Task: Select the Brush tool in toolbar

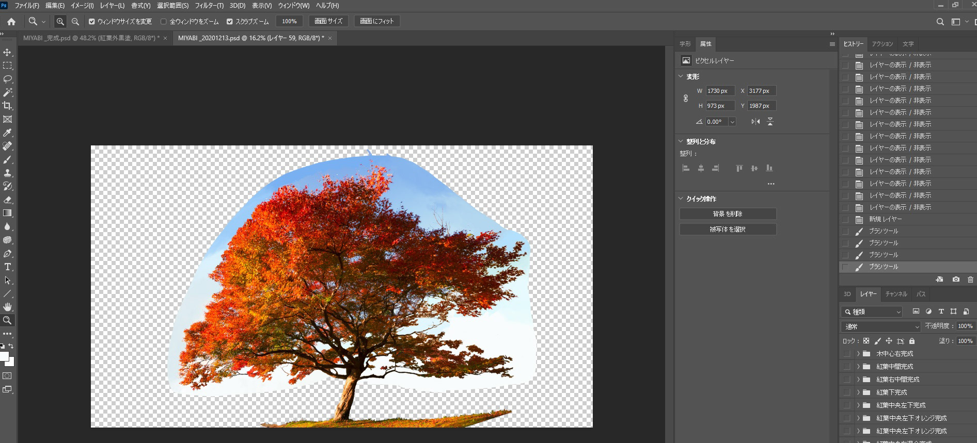Action: [x=7, y=160]
